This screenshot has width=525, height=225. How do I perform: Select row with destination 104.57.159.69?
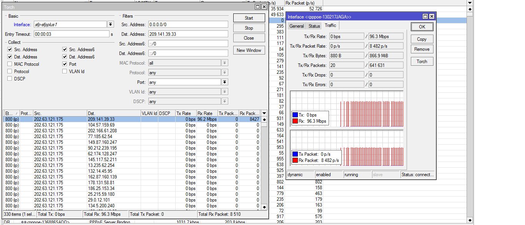point(132,125)
